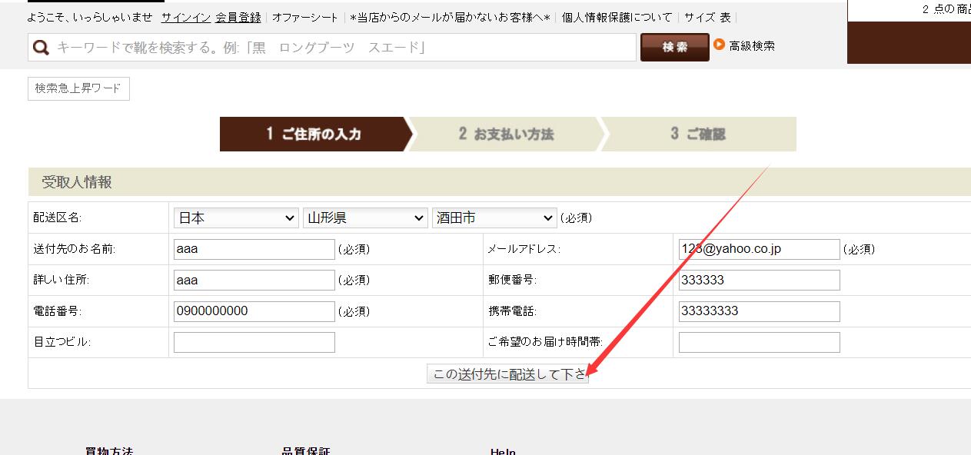Click the サイズ 表 size chart link
971x455 pixels.
pyautogui.click(x=707, y=17)
